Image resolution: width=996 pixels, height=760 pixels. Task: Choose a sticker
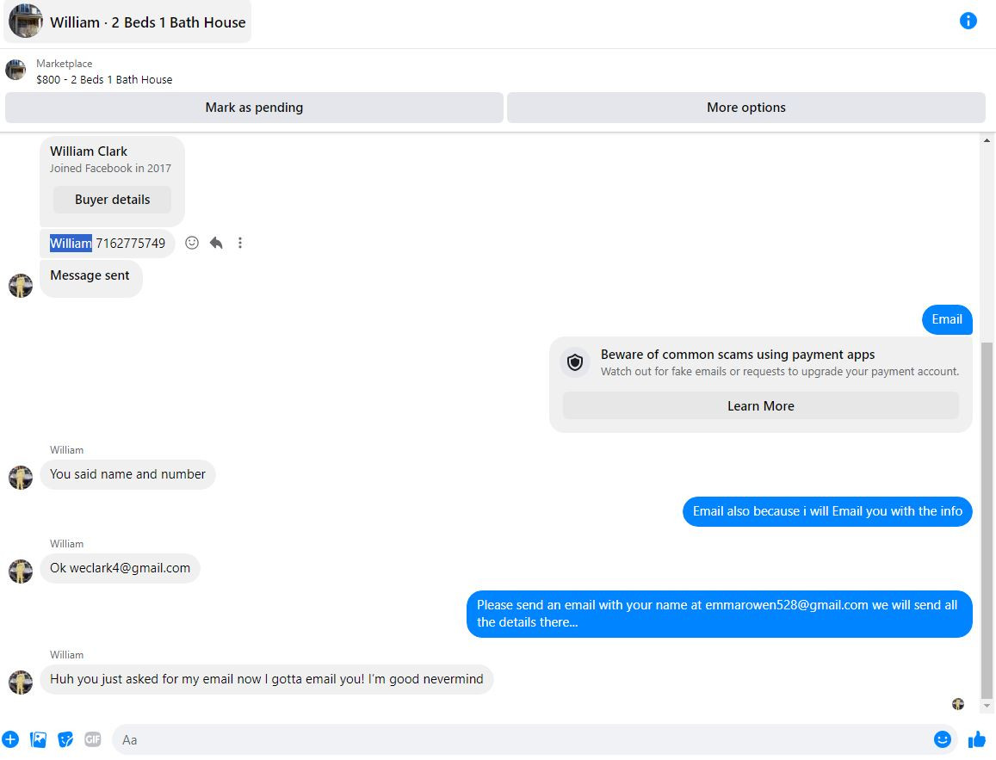coord(65,739)
